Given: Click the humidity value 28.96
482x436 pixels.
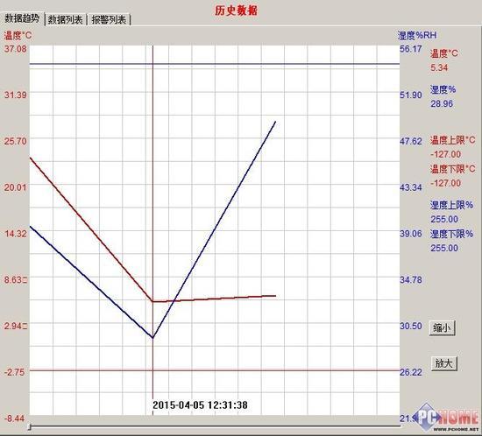Looking at the screenshot, I should coord(442,103).
